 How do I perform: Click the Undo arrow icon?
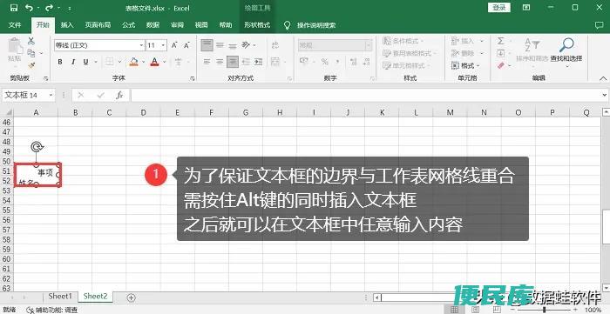29,8
